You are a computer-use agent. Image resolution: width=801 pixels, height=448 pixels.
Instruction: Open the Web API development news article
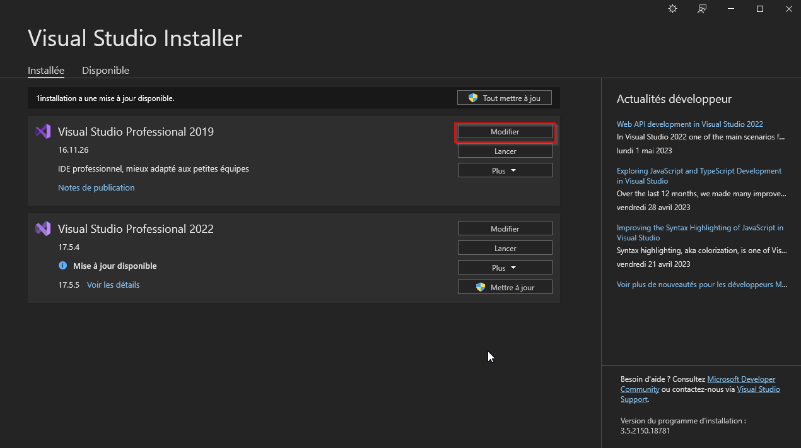[690, 124]
